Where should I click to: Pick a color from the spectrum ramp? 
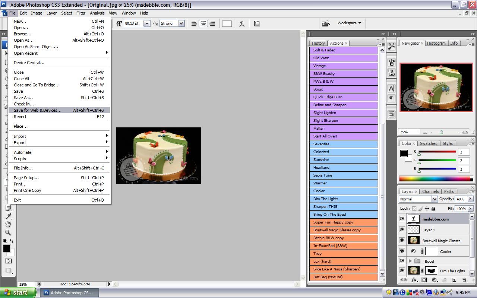pos(435,179)
